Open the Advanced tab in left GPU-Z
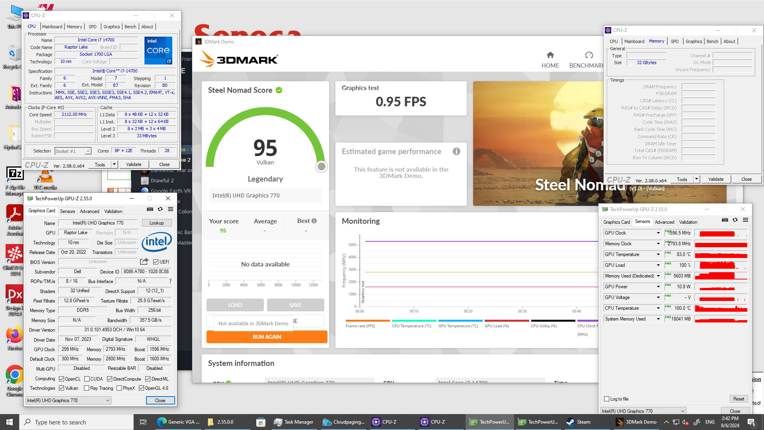Image resolution: width=764 pixels, height=430 pixels. point(90,211)
